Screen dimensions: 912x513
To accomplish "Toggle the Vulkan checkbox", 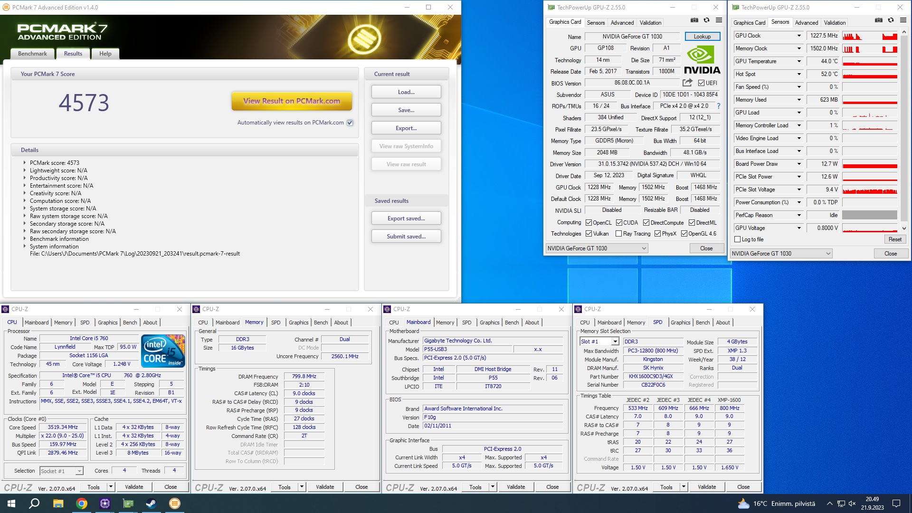I will pos(589,234).
